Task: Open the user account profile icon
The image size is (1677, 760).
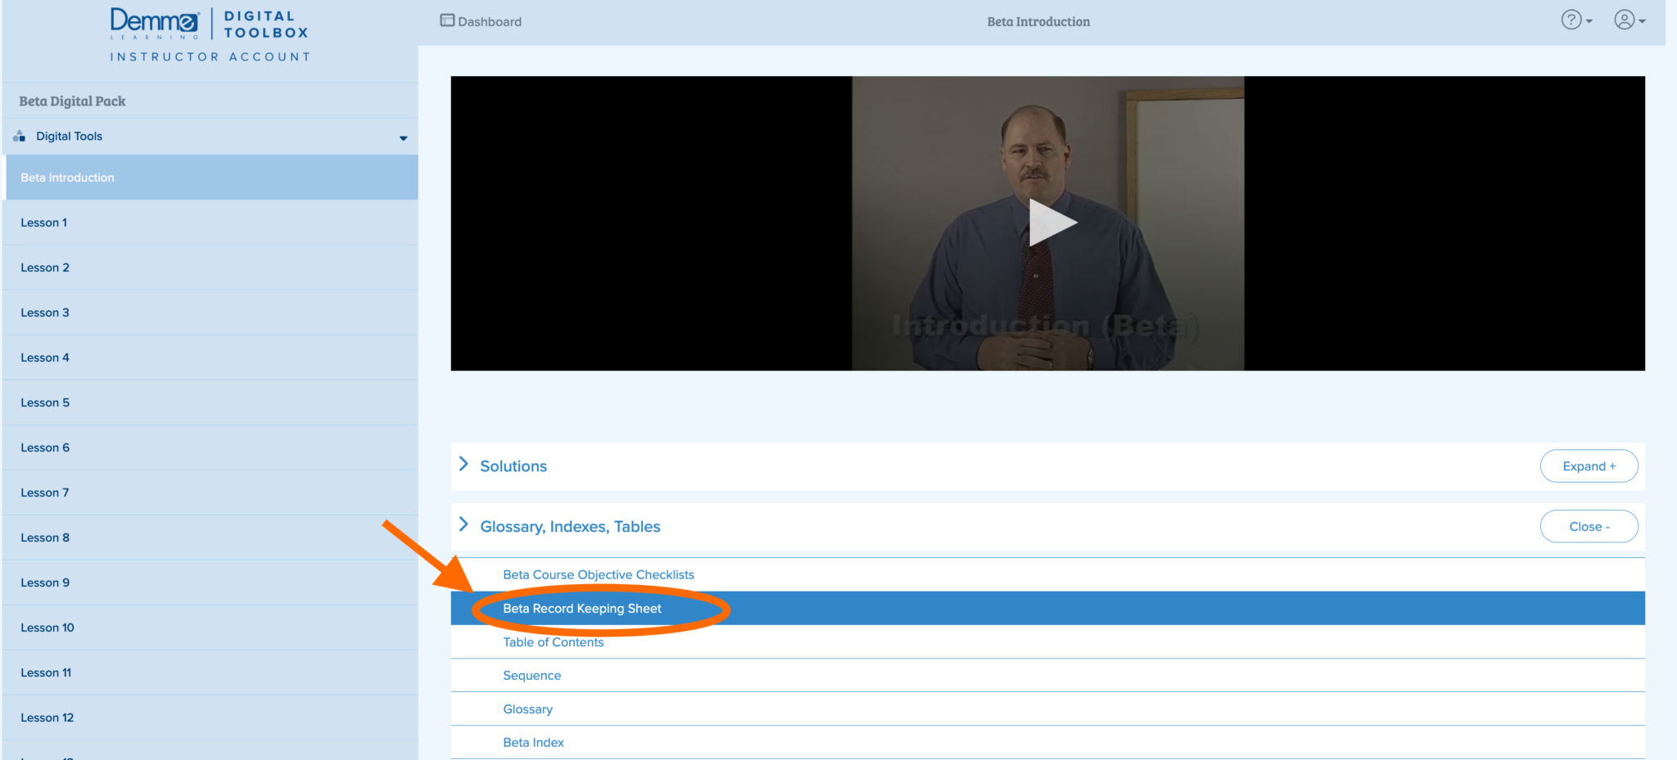Action: pyautogui.click(x=1625, y=20)
